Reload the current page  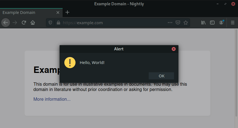24,23
